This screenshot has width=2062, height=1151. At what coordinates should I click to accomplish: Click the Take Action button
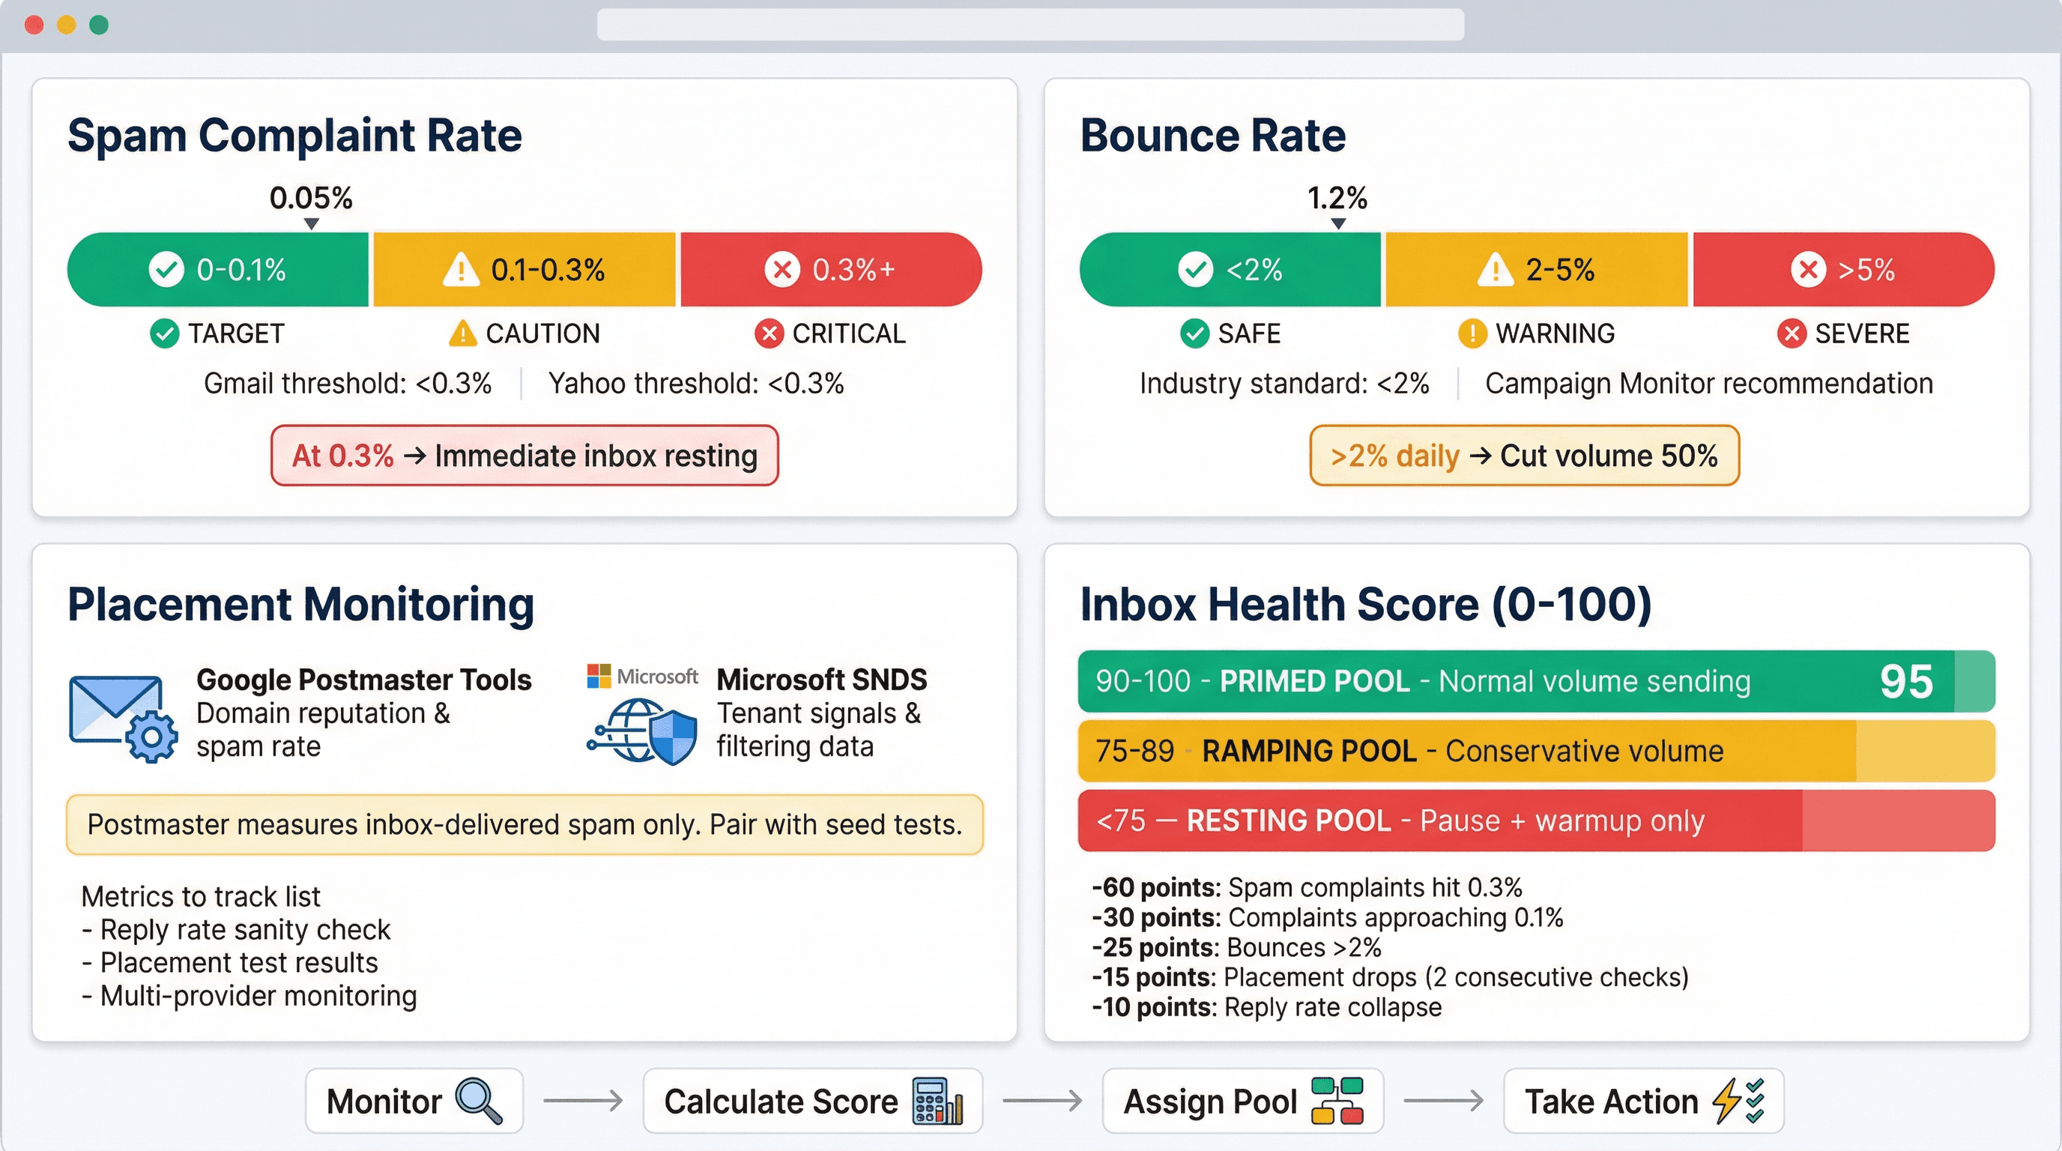point(1642,1101)
